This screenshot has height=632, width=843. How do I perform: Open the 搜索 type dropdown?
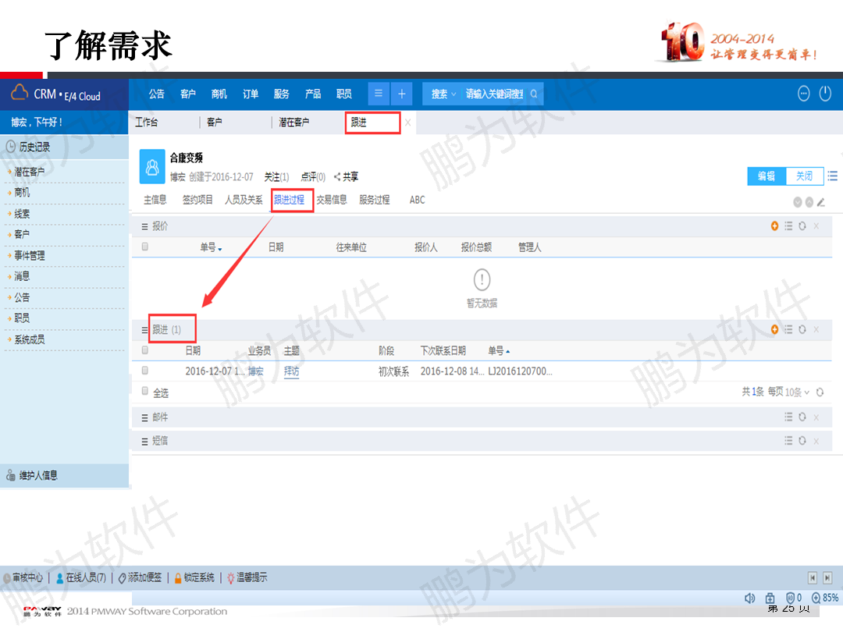coord(443,94)
